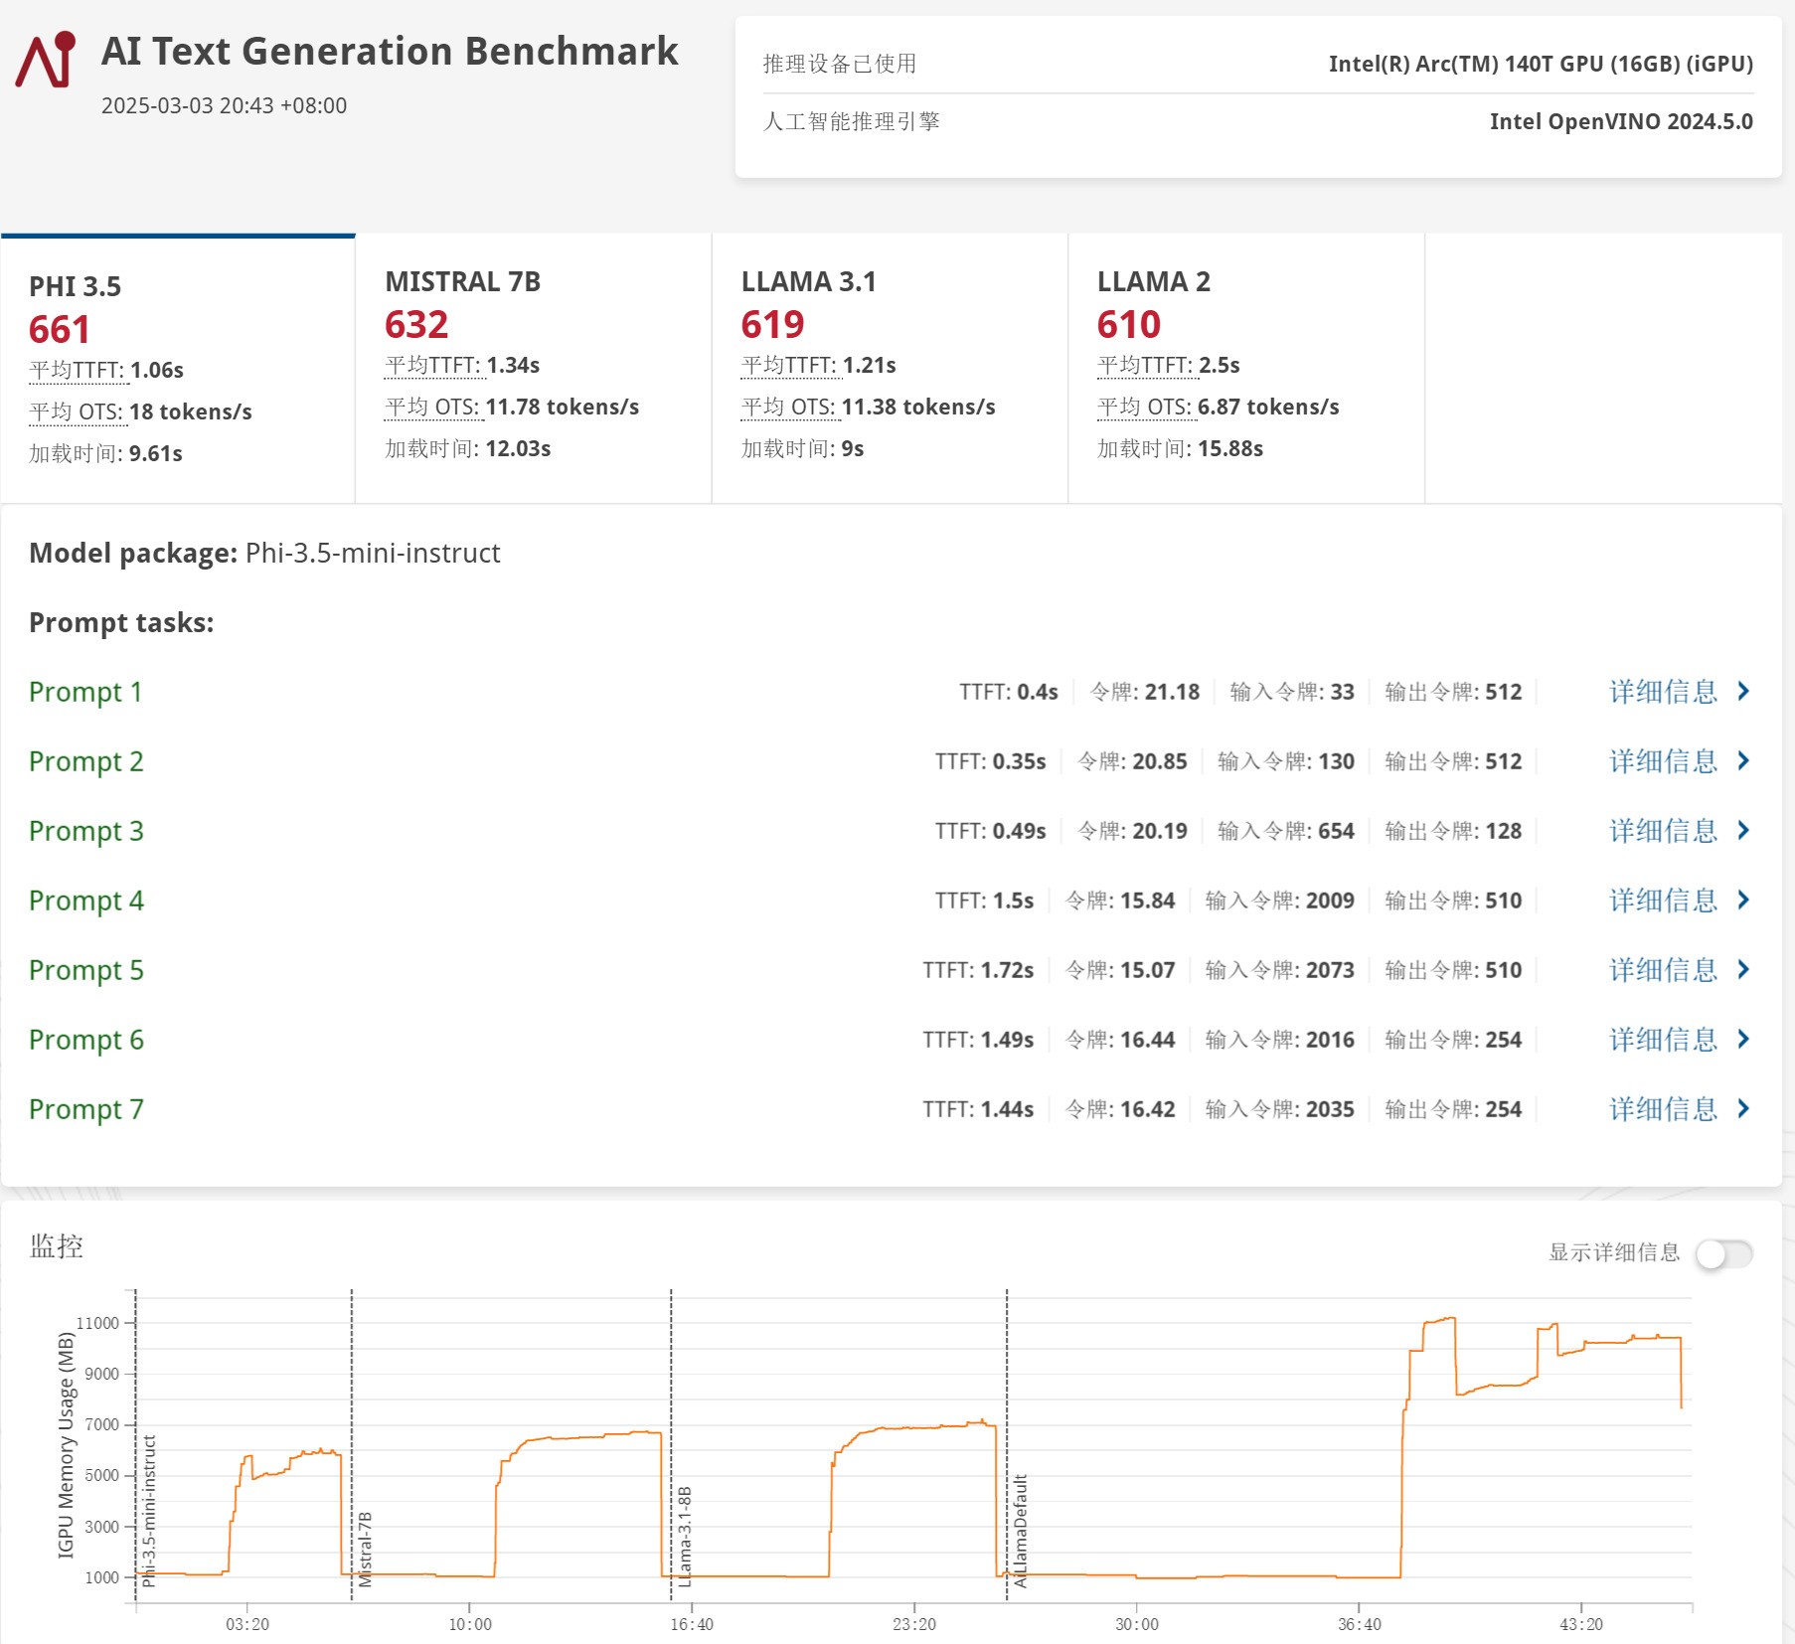Switch to the MISTRAL 7B tab
This screenshot has height=1644, width=1795.
click(x=533, y=369)
